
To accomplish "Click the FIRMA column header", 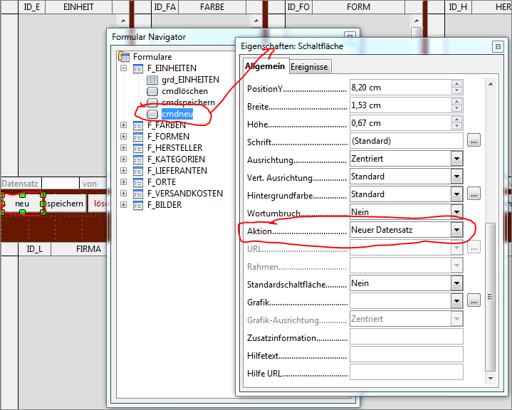I will click(x=88, y=249).
